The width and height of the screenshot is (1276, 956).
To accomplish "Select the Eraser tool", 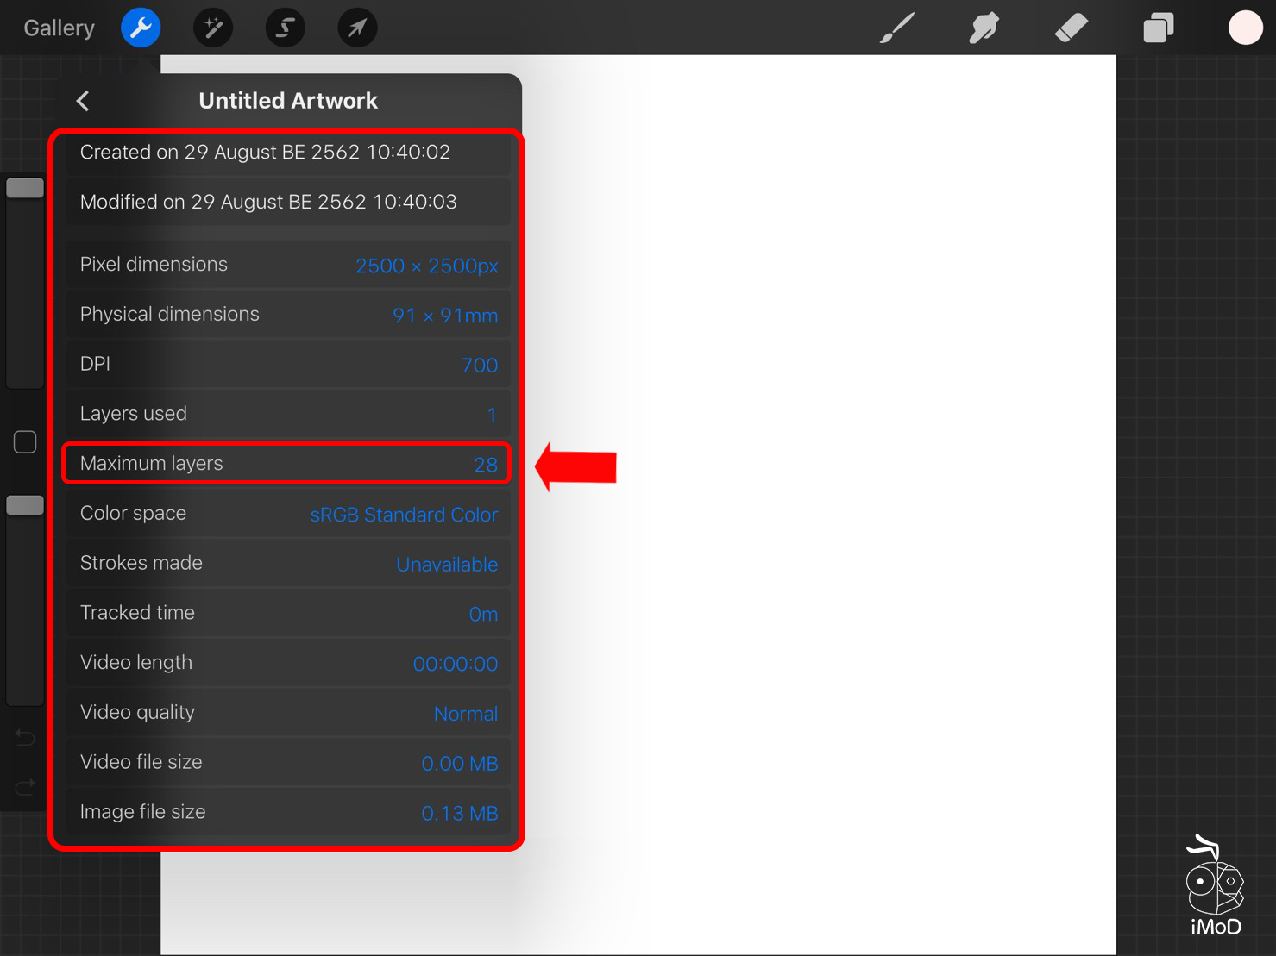I will coord(1071,27).
